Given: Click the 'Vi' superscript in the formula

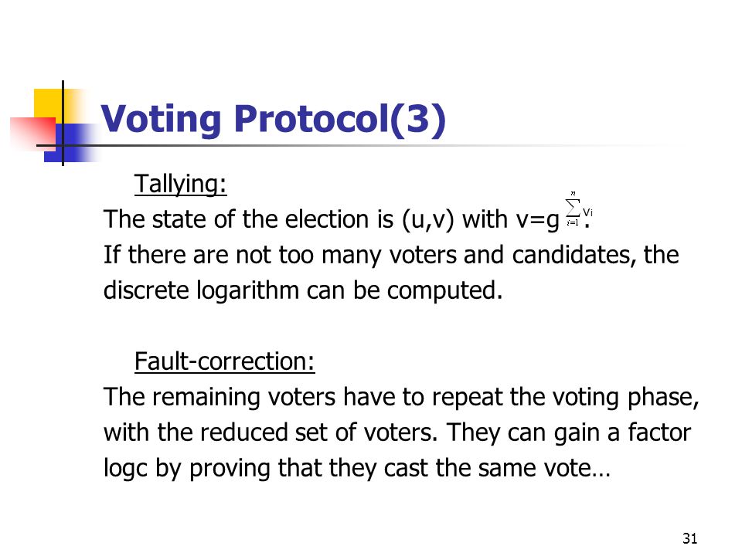Looking at the screenshot, I should [x=587, y=213].
